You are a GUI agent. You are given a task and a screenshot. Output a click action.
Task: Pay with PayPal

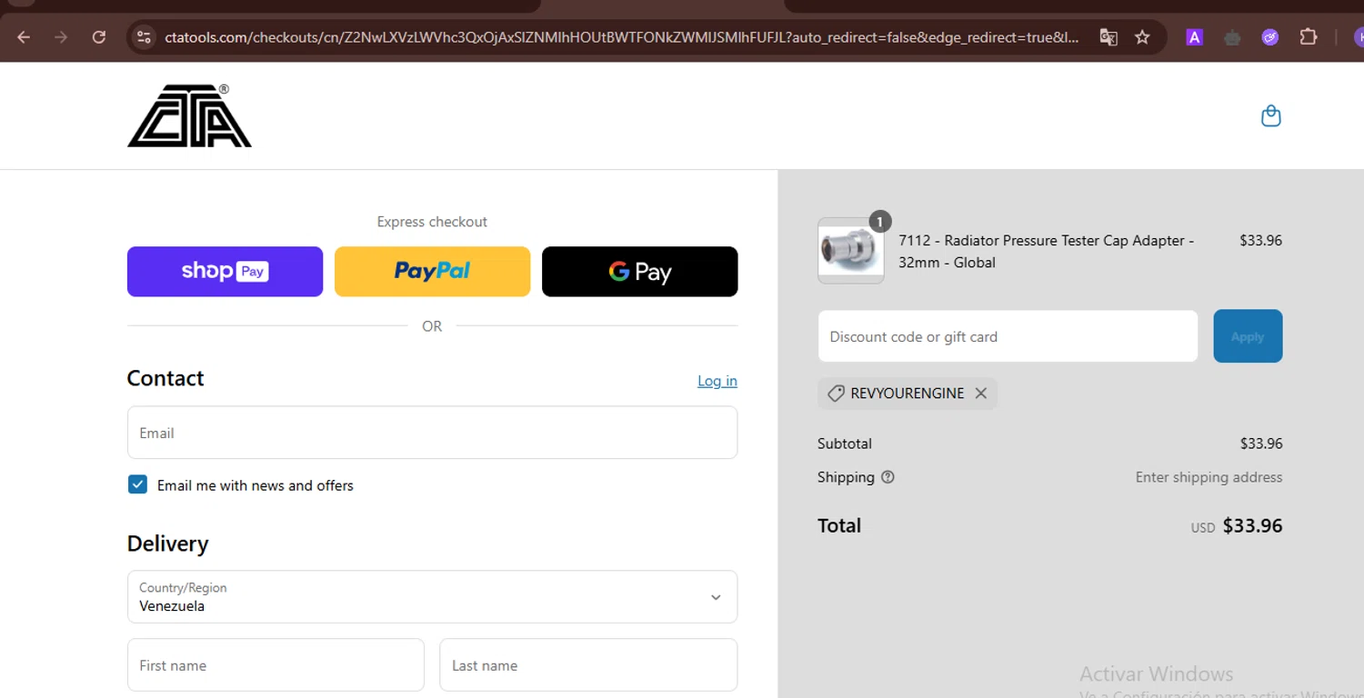click(x=432, y=272)
